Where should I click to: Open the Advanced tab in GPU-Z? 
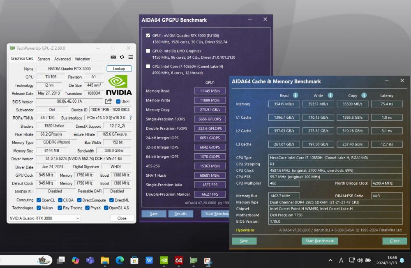pyautogui.click(x=62, y=59)
